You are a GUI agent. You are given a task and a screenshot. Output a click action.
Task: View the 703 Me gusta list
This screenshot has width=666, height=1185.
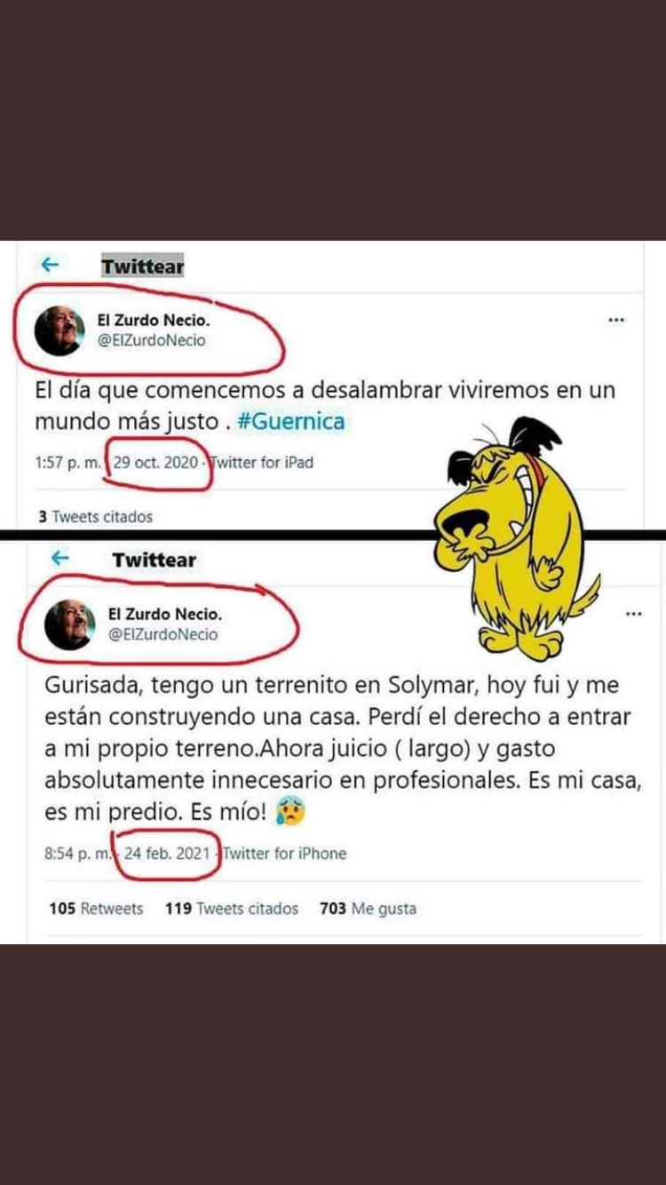tap(368, 909)
